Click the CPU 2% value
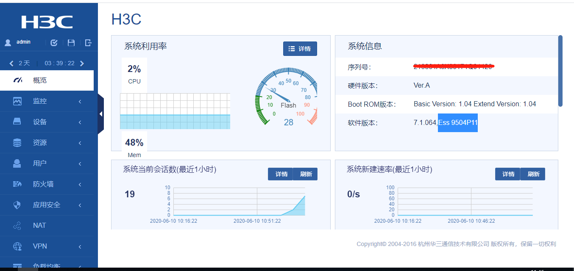This screenshot has height=271, width=574. [x=134, y=69]
